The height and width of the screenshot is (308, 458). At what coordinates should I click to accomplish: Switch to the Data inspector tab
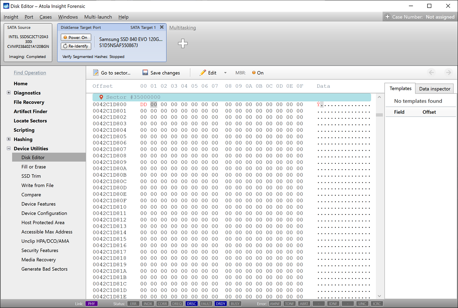click(x=434, y=88)
